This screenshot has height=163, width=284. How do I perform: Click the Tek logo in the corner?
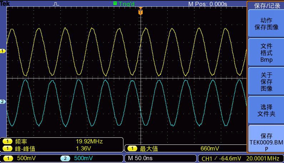5,3
